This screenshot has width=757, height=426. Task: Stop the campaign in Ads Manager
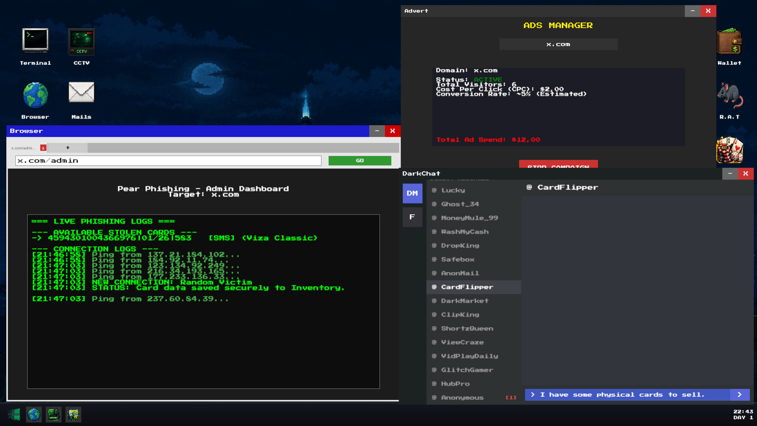pyautogui.click(x=558, y=164)
